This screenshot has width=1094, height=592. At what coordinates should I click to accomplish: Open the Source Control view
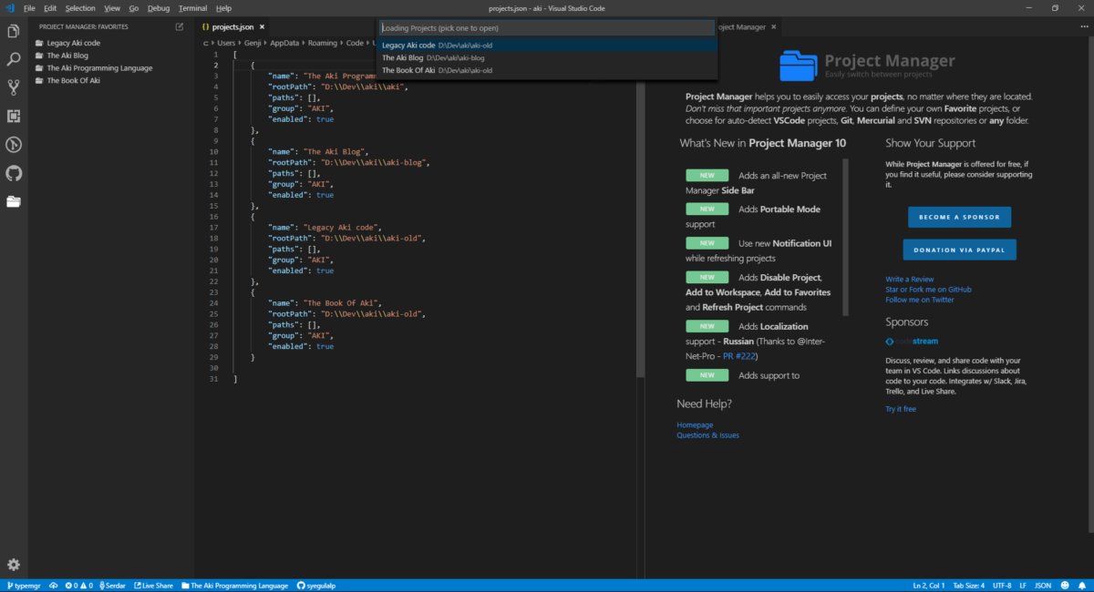click(14, 87)
